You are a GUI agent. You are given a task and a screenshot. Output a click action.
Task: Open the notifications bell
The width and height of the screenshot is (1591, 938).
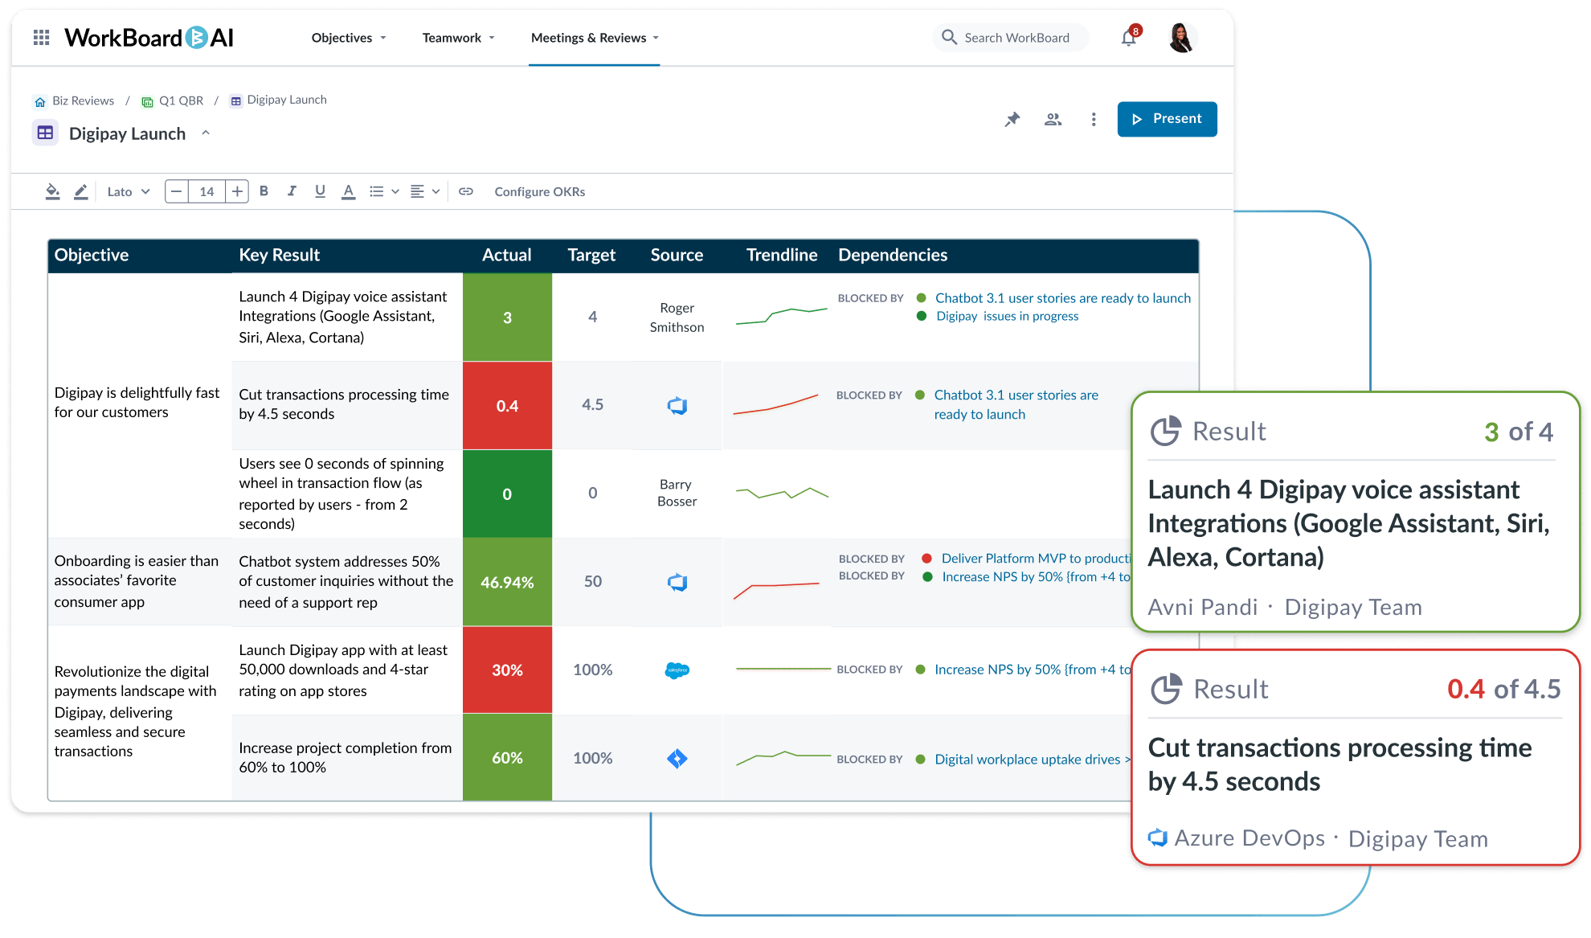tap(1129, 37)
